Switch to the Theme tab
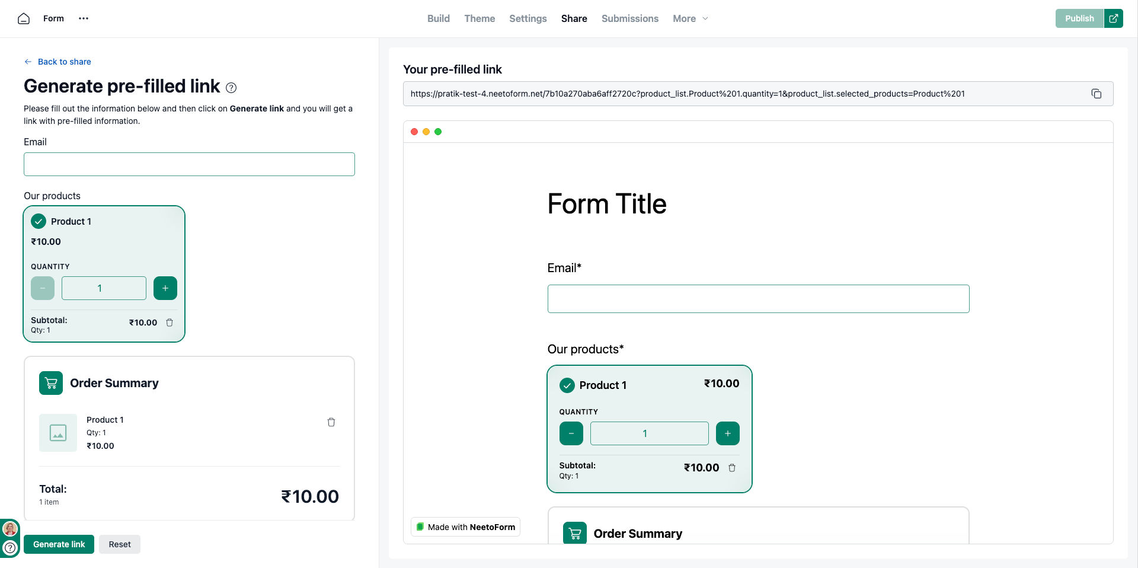Screen dimensions: 1138x568 coord(480,18)
